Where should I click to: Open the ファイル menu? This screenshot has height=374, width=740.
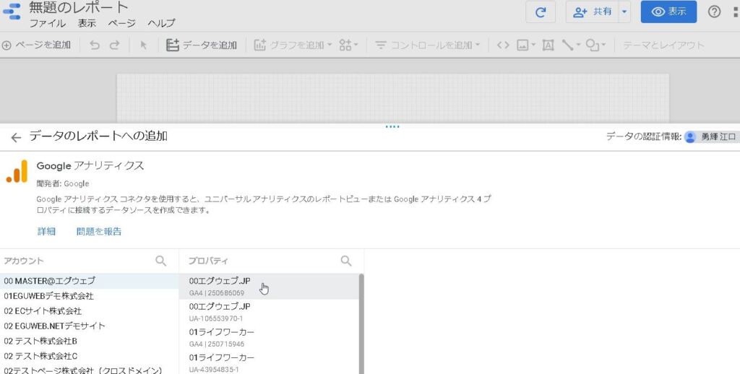pyautogui.click(x=47, y=23)
